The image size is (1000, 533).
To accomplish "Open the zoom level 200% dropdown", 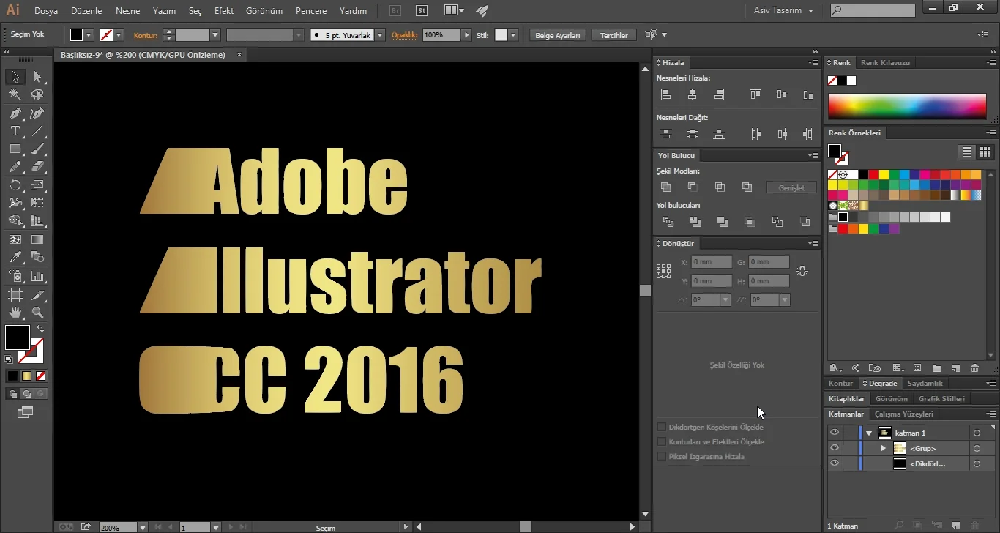I will tap(142, 527).
